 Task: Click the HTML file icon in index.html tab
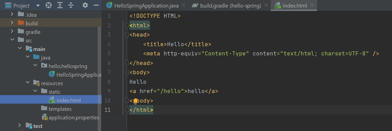click(x=278, y=5)
